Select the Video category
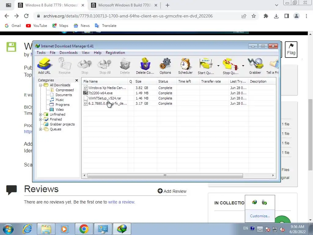Screen dimensions: 313x235 (x=60, y=110)
